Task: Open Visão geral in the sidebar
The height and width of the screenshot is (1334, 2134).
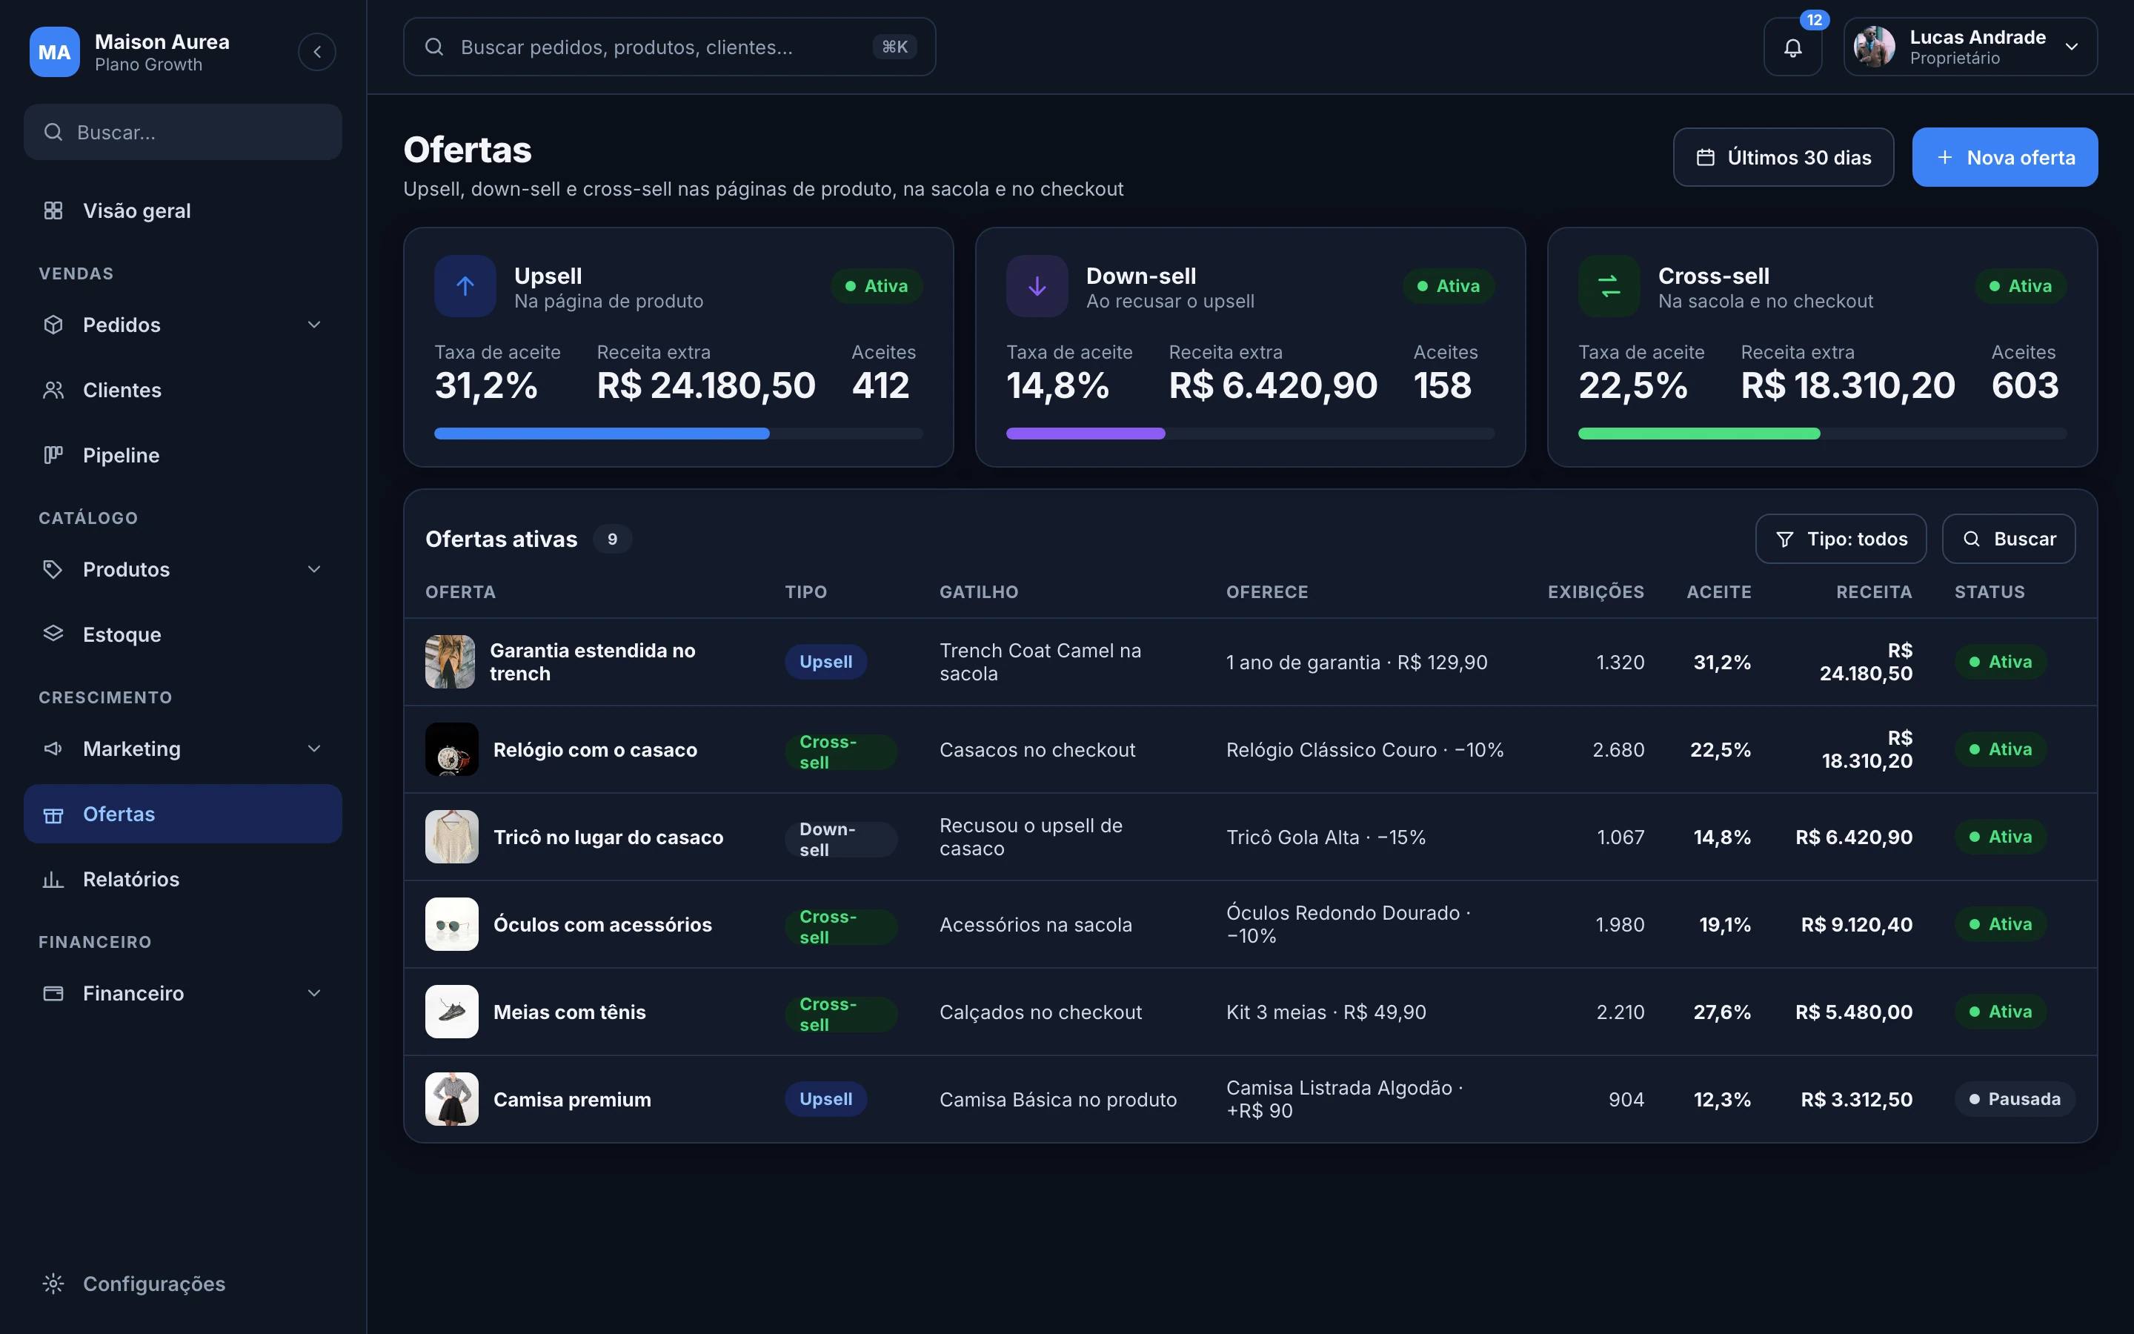Action: (182, 211)
